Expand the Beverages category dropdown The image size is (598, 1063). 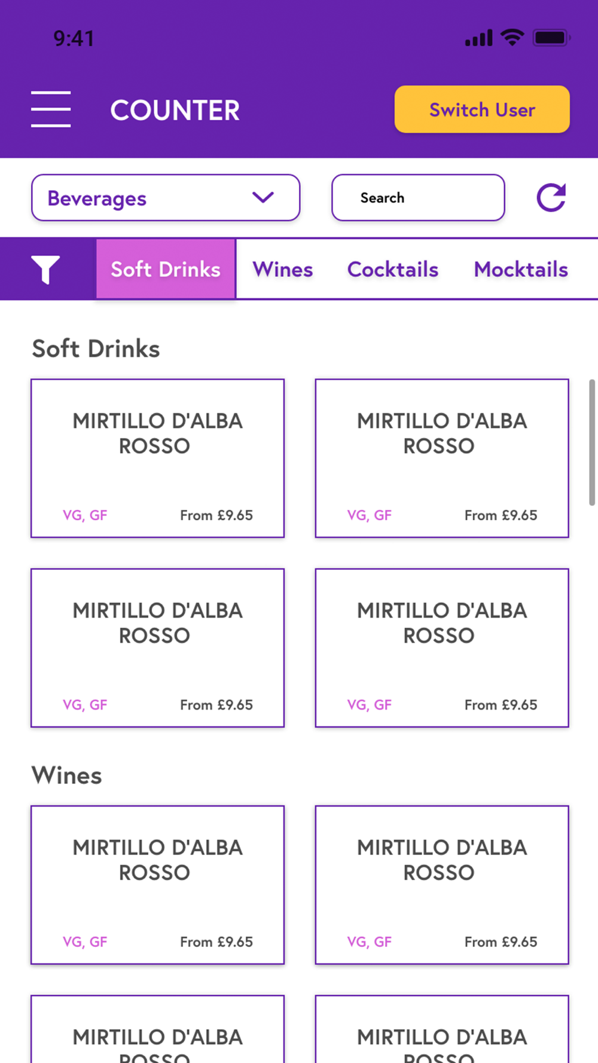tap(165, 198)
